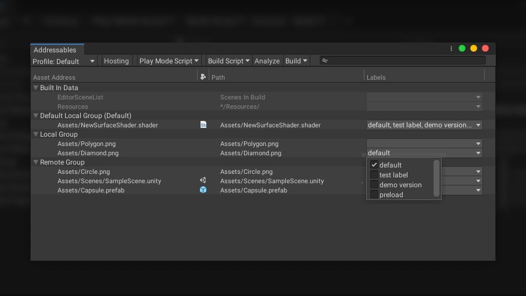Open the Play Mode Script menu
Viewport: 526px width, 296px height.
coord(169,60)
